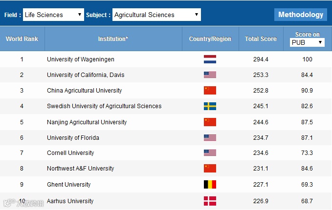
Task: Click the Institution column header
Action: pos(113,39)
